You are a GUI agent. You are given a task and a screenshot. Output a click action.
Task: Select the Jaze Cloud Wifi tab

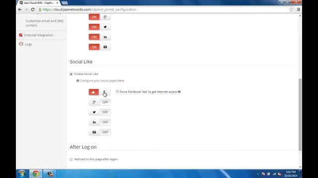pyautogui.click(x=39, y=3)
